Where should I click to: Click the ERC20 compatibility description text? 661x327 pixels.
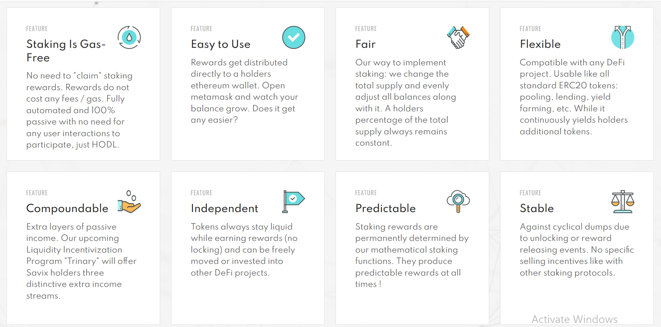click(x=574, y=97)
